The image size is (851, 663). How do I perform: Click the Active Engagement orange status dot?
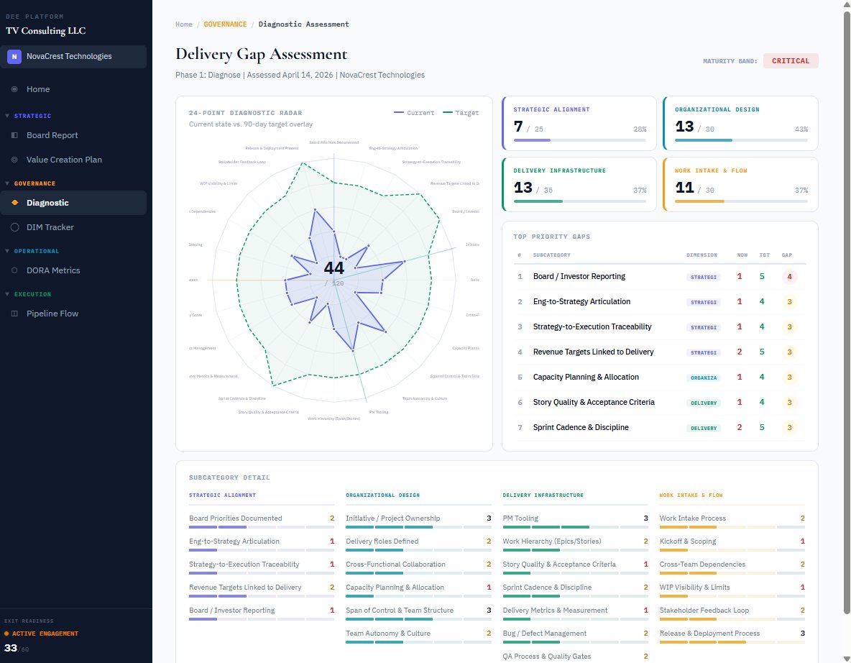[x=6, y=634]
